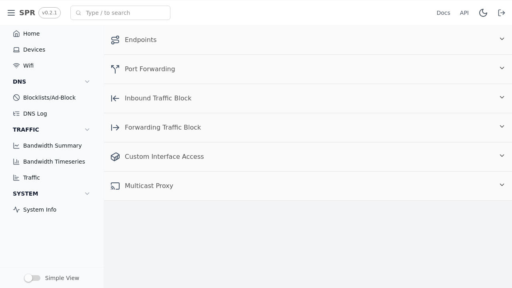Screen dimensions: 512x288
Task: Expand the Endpoints panel
Action: pyautogui.click(x=502, y=39)
